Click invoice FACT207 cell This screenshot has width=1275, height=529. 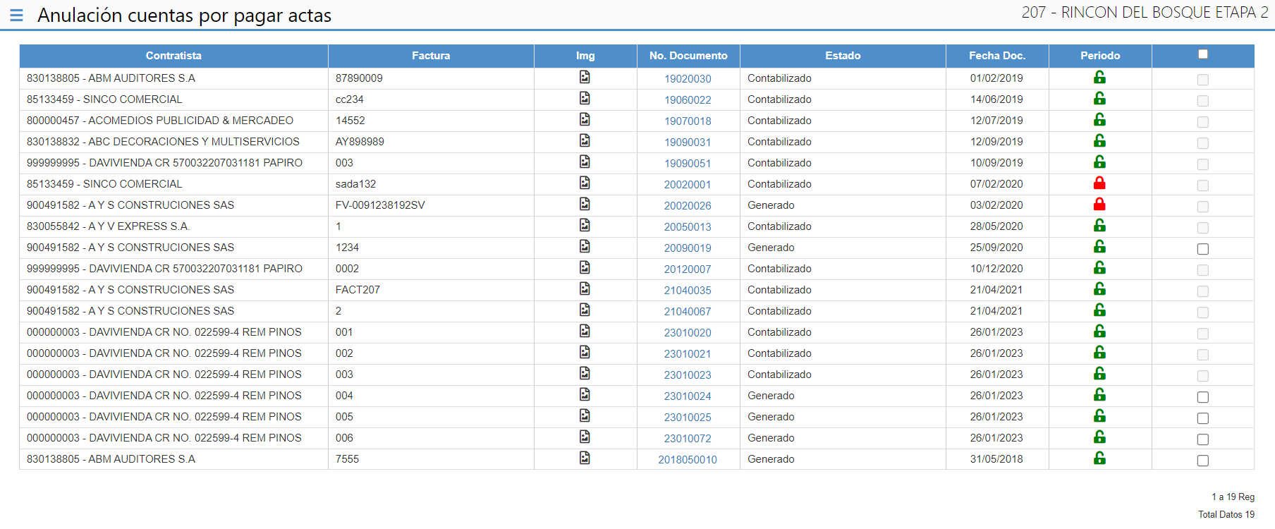[431, 290]
